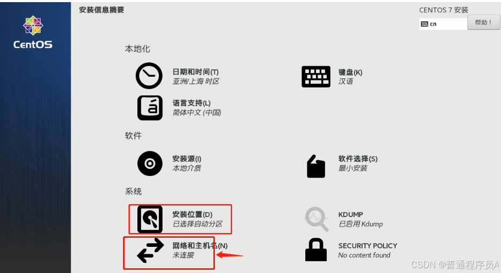Open 键盘(K) settings label
The height and width of the screenshot is (273, 501).
coord(351,73)
